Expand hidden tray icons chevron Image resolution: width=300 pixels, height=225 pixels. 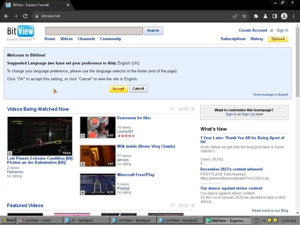tap(264, 221)
